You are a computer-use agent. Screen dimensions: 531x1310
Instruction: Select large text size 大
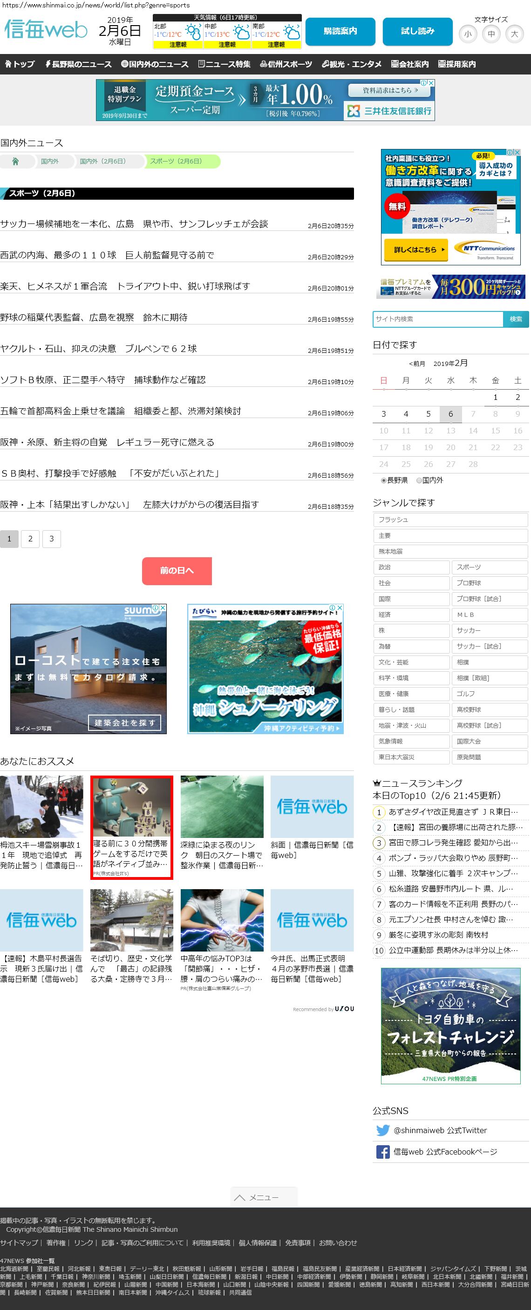(x=514, y=34)
